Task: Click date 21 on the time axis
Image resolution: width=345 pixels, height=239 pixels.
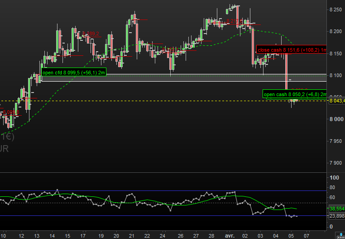Action: tap(132, 236)
